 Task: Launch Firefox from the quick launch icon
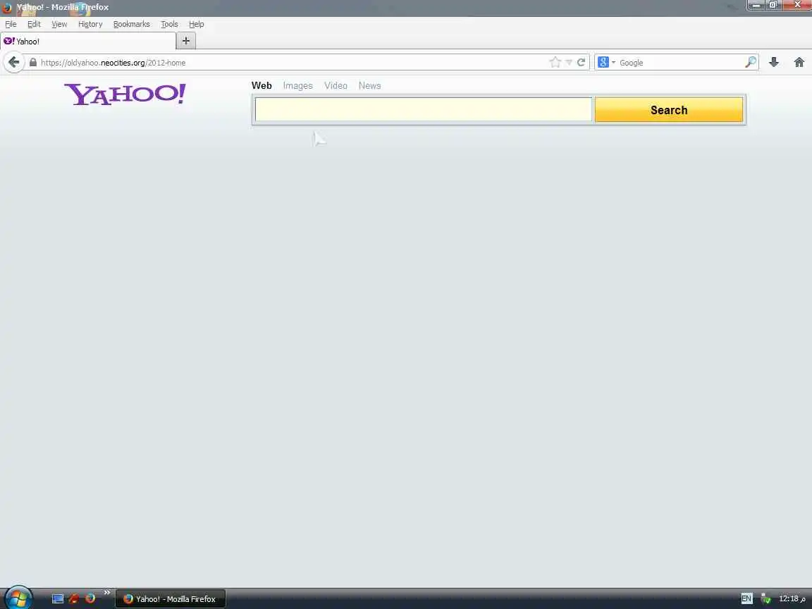pos(91,598)
